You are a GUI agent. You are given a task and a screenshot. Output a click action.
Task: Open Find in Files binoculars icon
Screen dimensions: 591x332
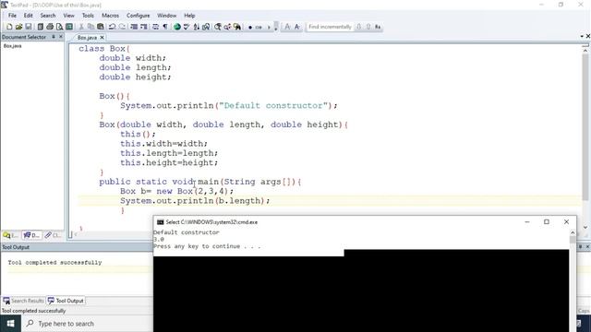(x=237, y=27)
